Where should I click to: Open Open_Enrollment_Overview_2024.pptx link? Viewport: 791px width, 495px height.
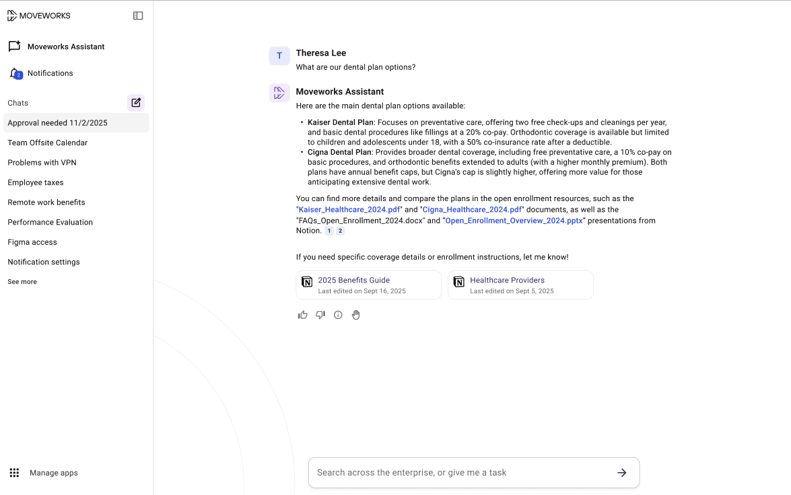tap(514, 221)
